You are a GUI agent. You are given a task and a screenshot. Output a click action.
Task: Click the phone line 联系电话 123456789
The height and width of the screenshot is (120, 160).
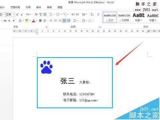coord(78,94)
